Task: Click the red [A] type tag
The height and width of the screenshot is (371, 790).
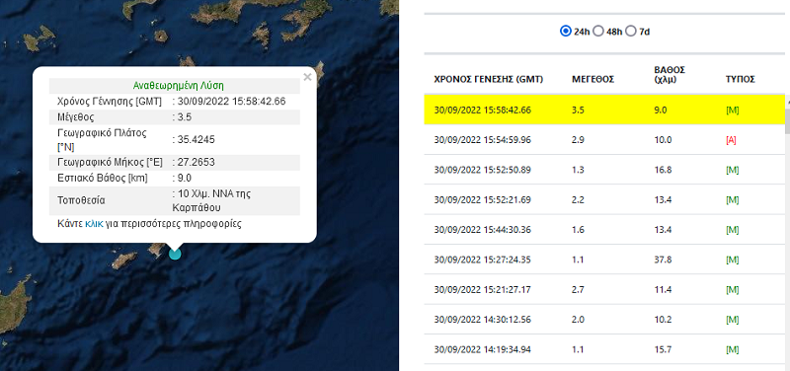Action: click(x=731, y=140)
